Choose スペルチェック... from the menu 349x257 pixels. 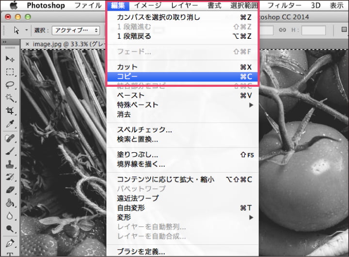[x=183, y=129]
